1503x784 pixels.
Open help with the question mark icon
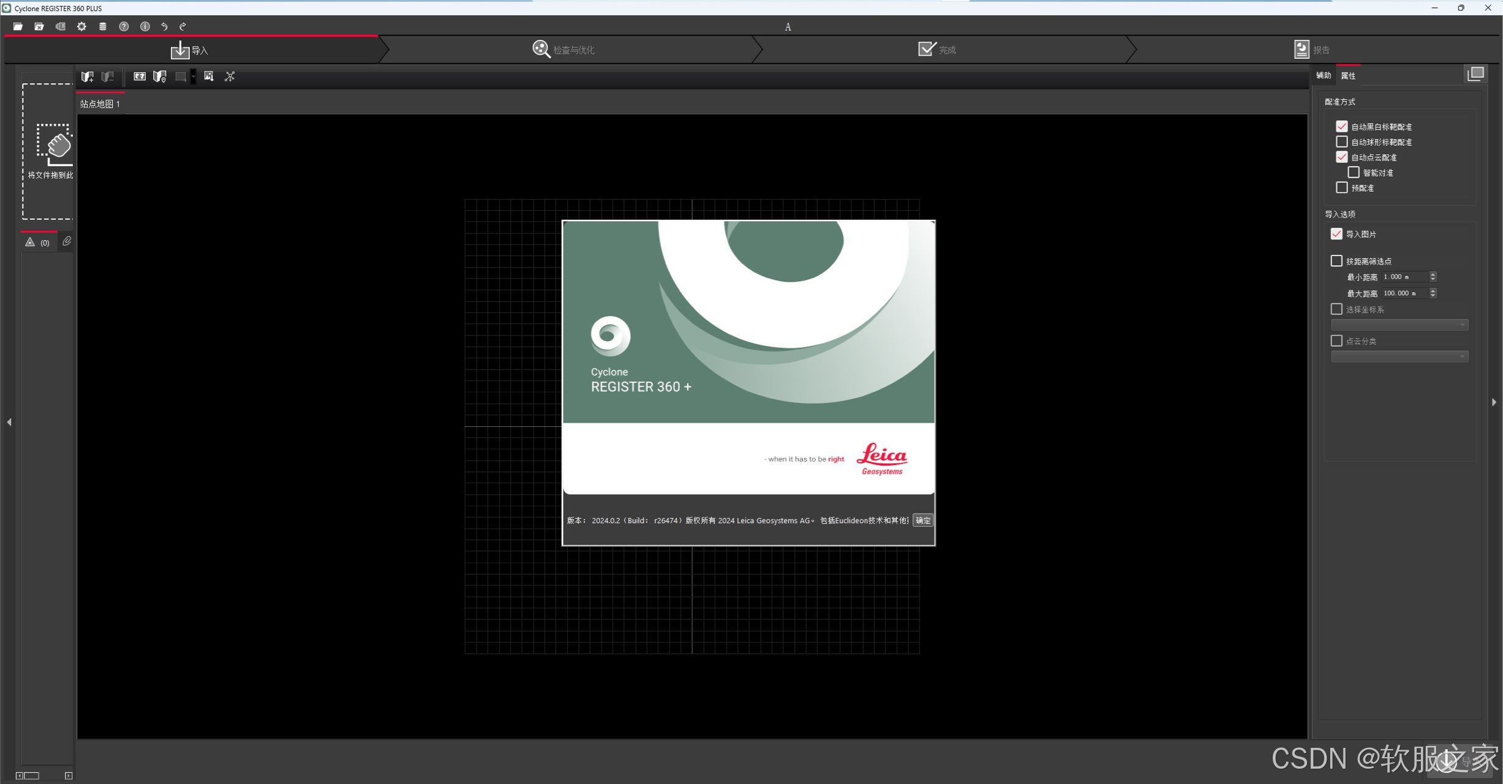[124, 26]
